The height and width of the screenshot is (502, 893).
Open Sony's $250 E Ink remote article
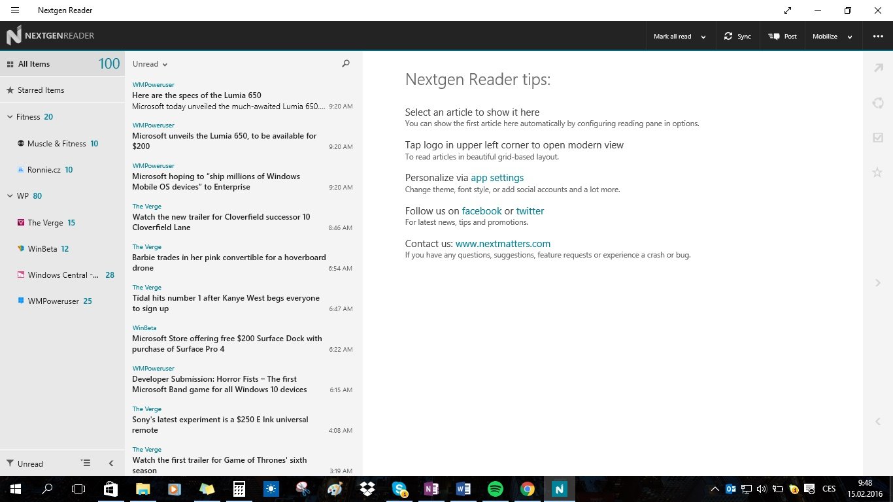[x=243, y=420]
